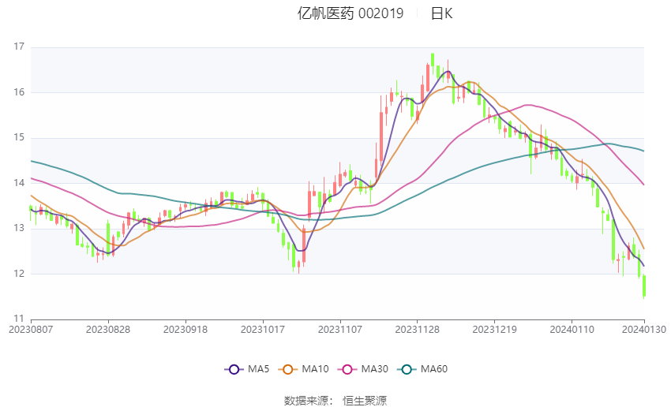
Task: Click the MA10 legend label text
Action: coord(315,369)
